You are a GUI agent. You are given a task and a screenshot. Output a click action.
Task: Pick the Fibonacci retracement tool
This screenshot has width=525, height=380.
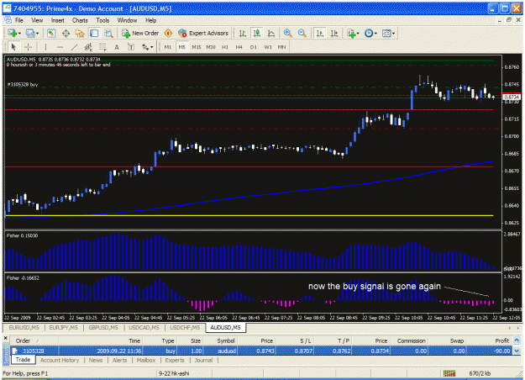(x=102, y=47)
